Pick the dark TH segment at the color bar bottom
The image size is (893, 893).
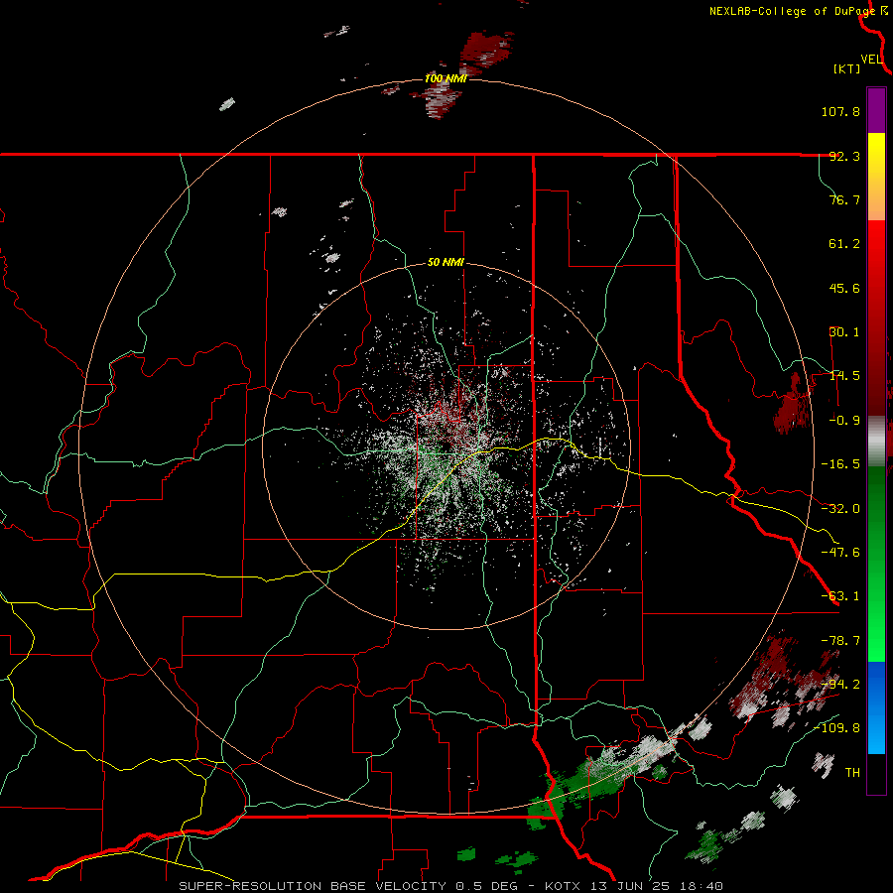click(876, 774)
